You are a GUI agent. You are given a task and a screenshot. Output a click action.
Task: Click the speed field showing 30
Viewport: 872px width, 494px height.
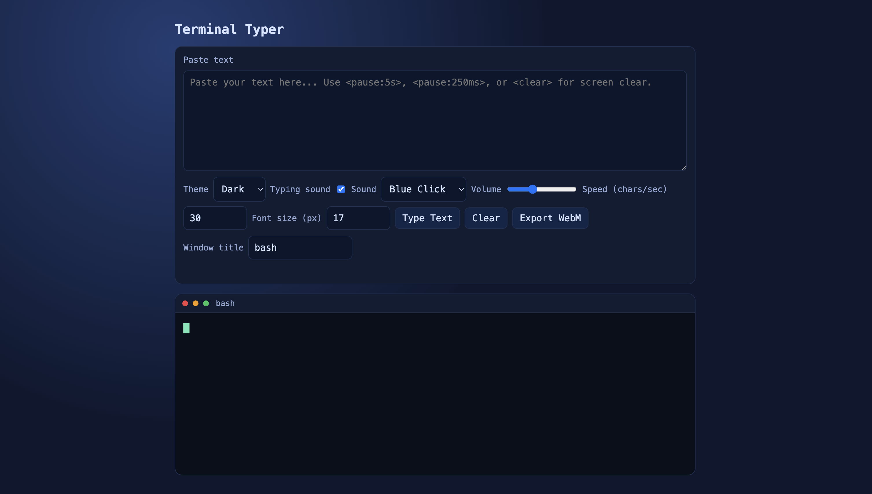(215, 218)
